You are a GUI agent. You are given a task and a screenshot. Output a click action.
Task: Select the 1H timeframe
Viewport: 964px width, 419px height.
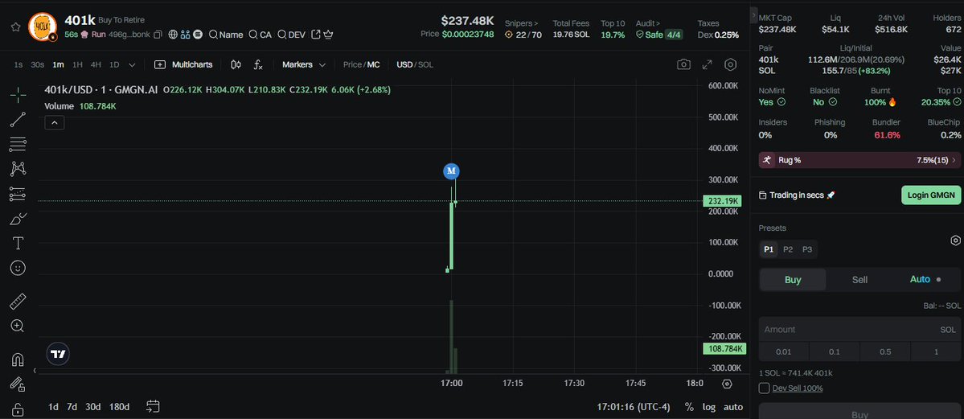[77, 64]
